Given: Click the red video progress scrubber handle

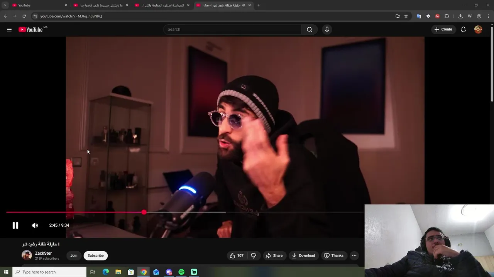Looking at the screenshot, I should (144, 212).
